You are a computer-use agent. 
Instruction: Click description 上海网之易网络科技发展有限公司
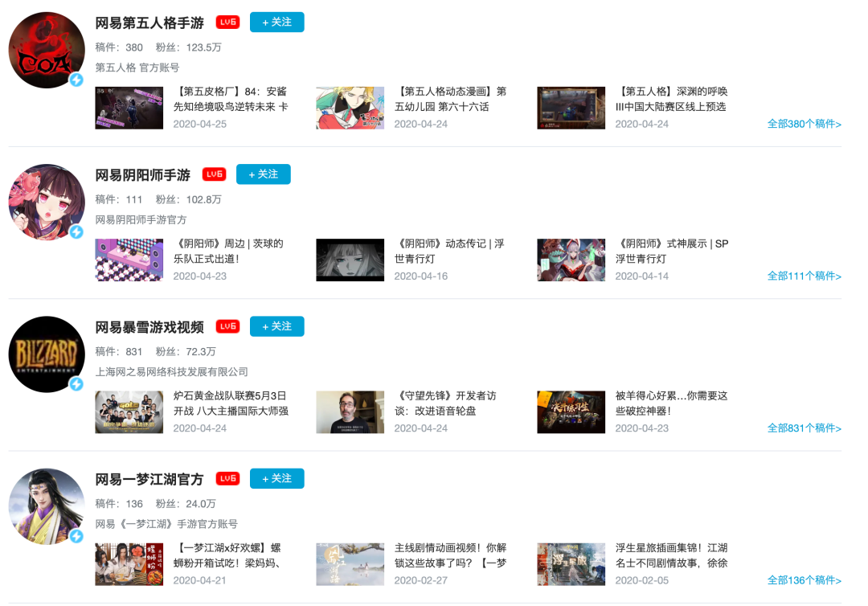click(172, 372)
